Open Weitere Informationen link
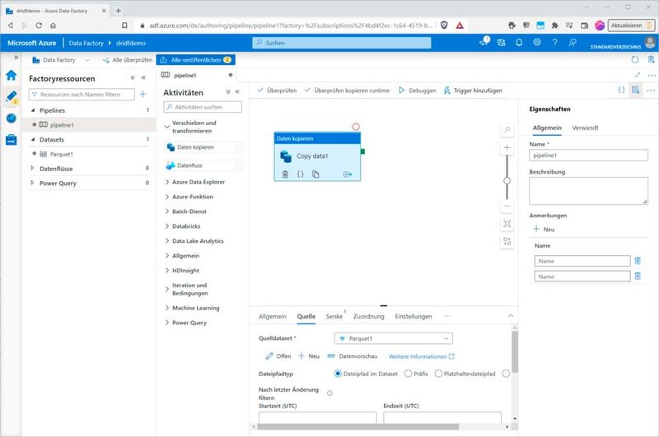Viewport: 659px width, 437px height. tap(421, 356)
